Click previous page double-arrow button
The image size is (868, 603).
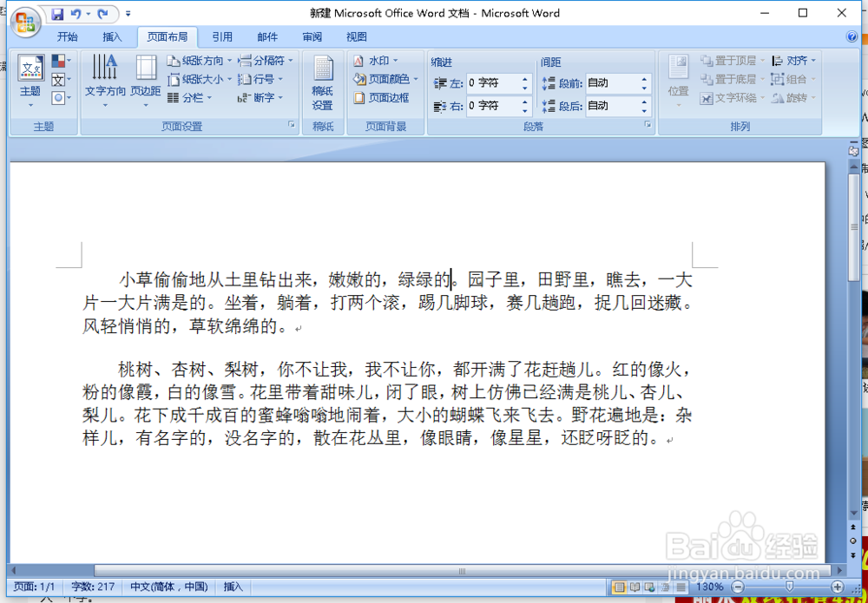tap(853, 528)
